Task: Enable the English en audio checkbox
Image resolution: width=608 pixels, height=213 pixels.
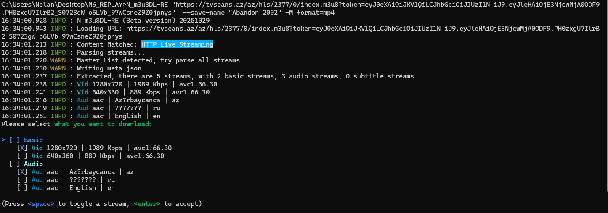Action: pyautogui.click(x=22, y=188)
